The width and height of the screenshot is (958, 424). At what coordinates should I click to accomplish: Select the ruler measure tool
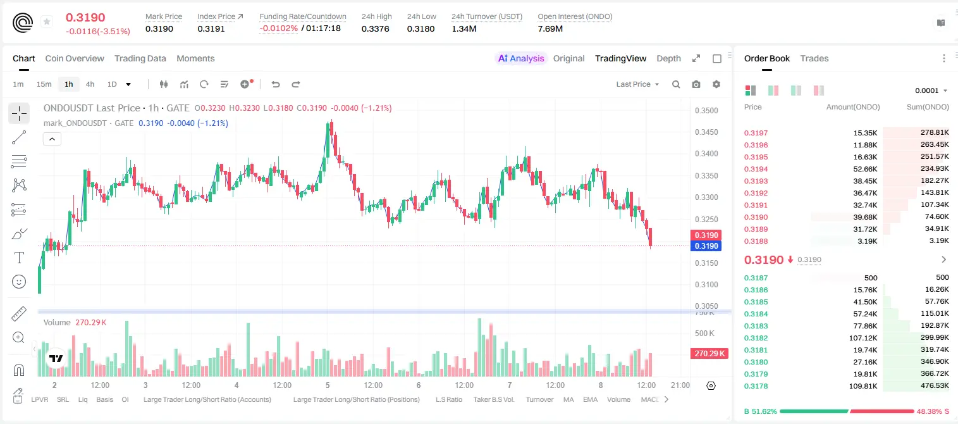(x=19, y=314)
